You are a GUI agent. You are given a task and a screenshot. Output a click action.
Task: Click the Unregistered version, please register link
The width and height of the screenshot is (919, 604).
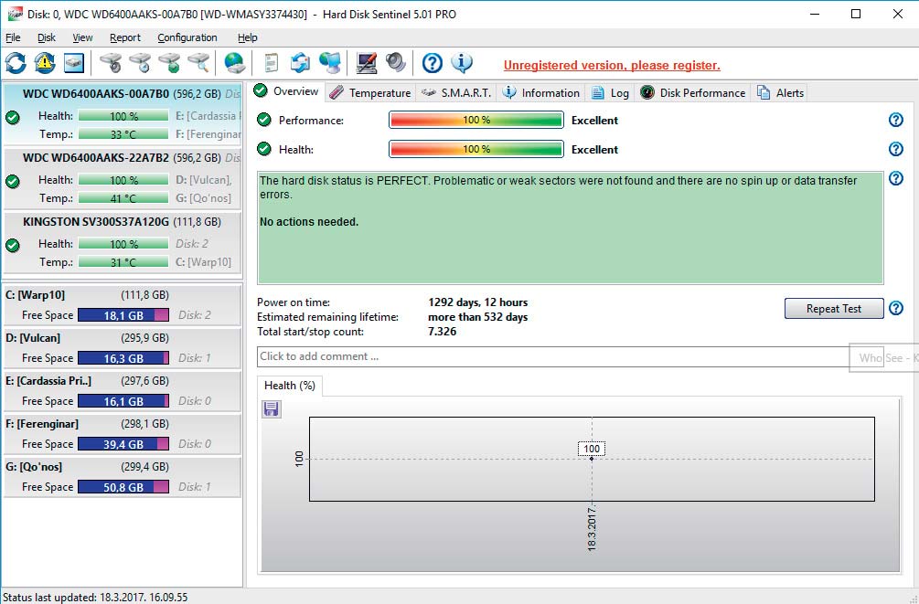612,65
